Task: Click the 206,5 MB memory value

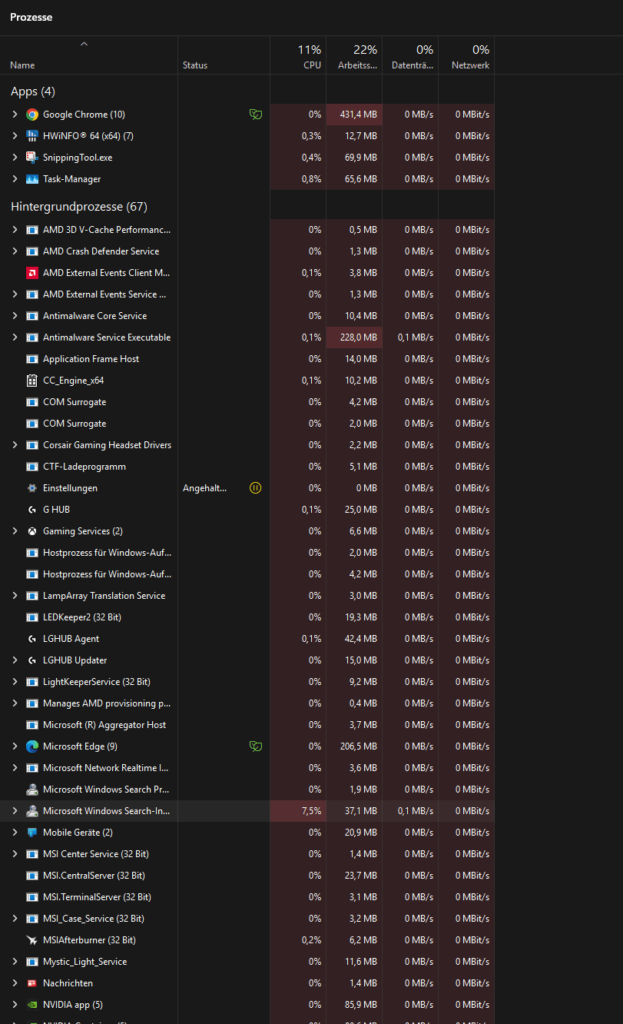Action: coord(358,746)
